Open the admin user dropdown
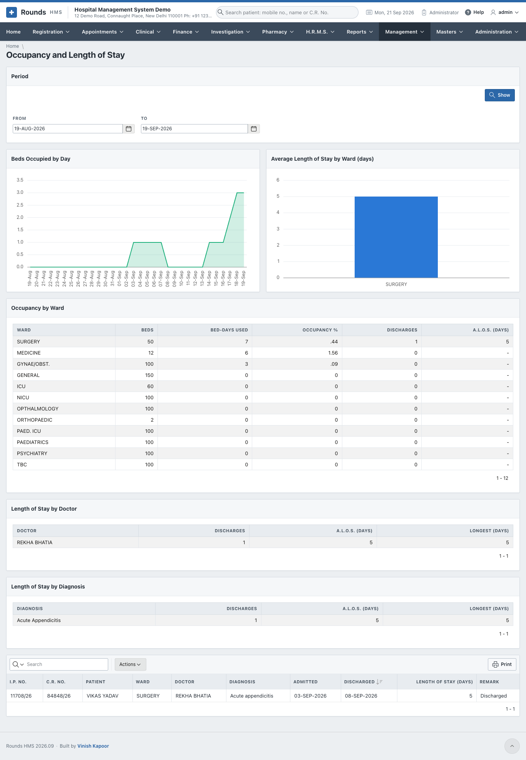Screen dimensions: 526x760 point(505,12)
